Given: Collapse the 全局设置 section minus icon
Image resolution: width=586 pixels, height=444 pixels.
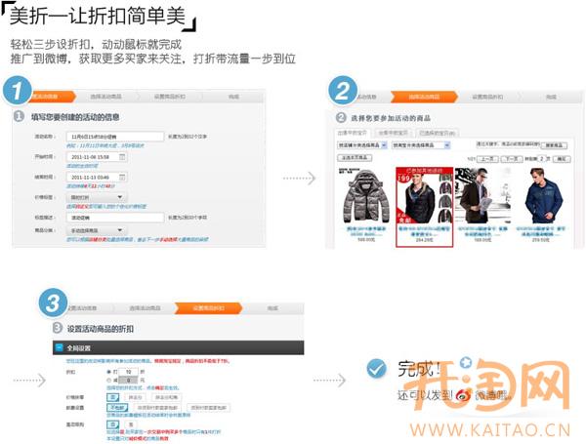Looking at the screenshot, I should (59, 348).
